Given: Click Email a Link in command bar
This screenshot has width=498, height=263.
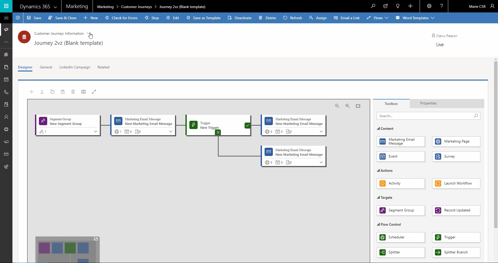Looking at the screenshot, I should [347, 18].
